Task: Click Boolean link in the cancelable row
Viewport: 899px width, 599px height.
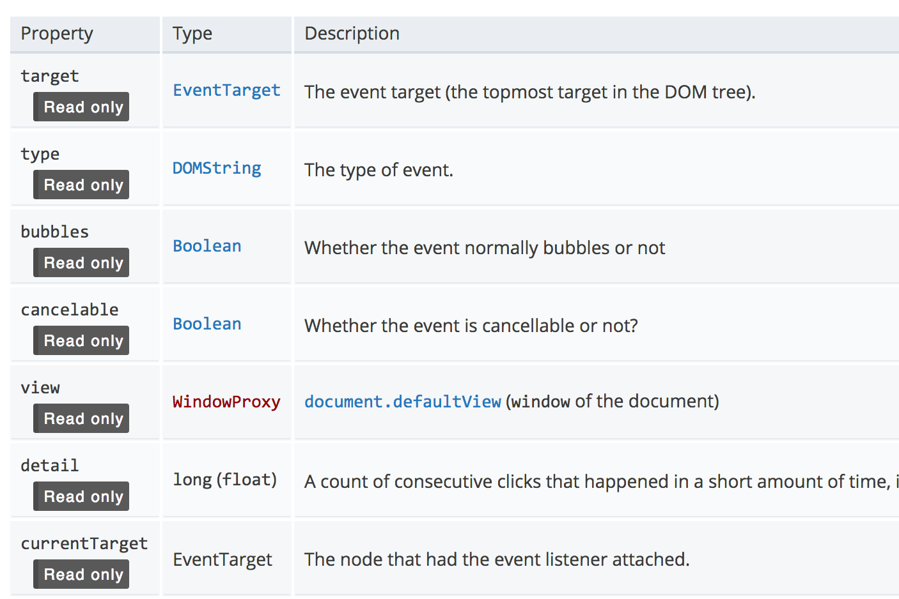Action: click(x=207, y=324)
